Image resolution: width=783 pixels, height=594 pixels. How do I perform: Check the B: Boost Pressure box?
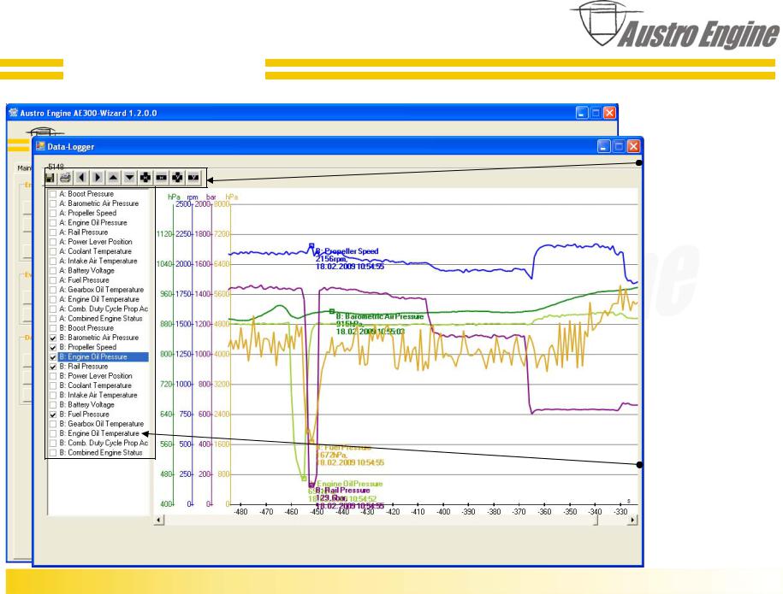53,328
